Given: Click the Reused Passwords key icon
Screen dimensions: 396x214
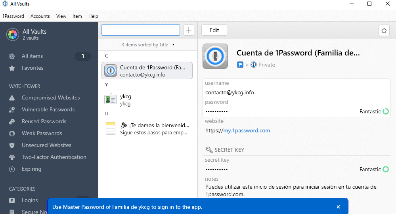Looking at the screenshot, I should (x=12, y=122).
